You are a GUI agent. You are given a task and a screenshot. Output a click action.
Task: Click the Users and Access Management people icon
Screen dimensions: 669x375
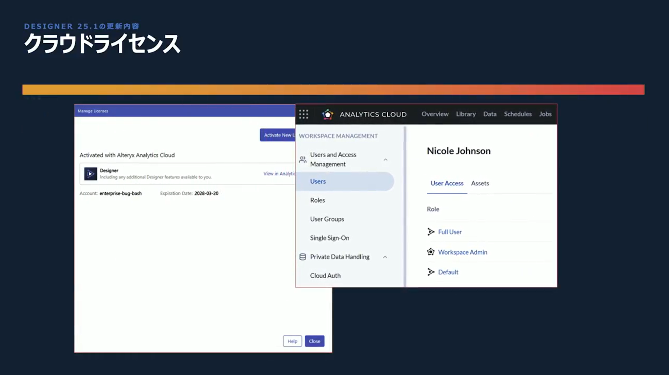pos(303,160)
